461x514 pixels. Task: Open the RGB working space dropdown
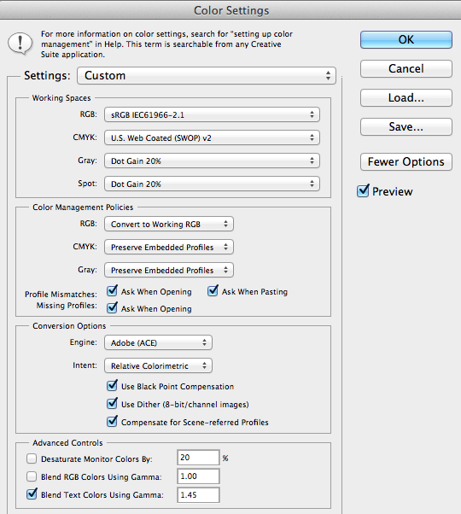(x=212, y=114)
